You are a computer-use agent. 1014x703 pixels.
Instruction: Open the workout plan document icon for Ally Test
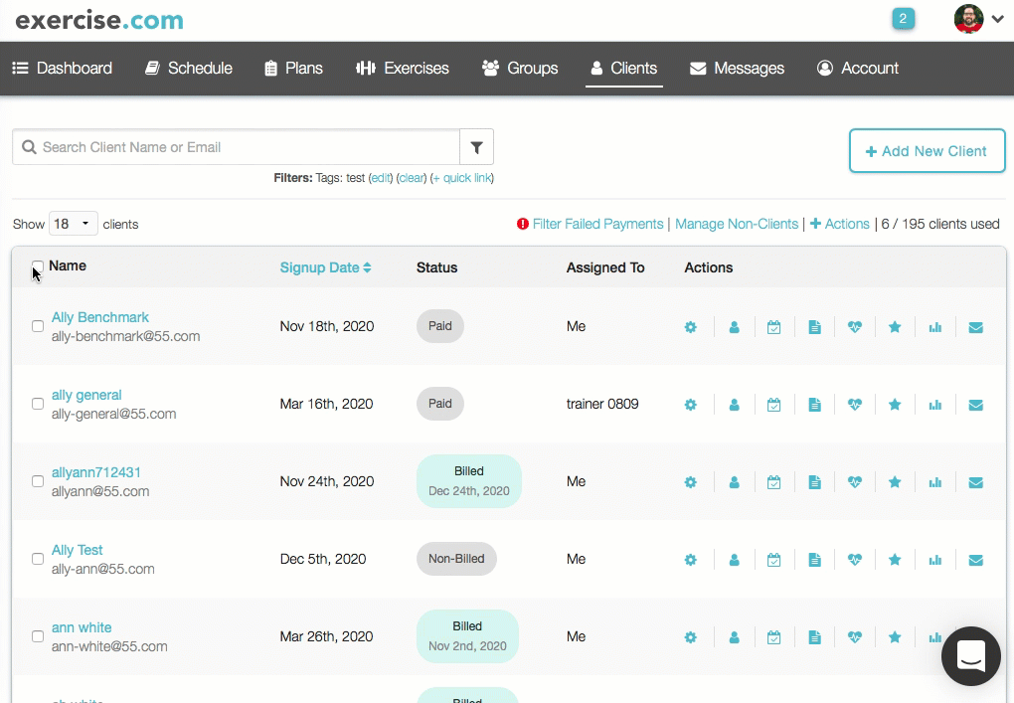pos(814,559)
